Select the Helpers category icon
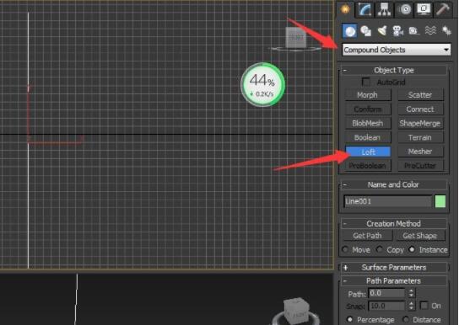Viewport: 459px width, 325px height. point(414,30)
